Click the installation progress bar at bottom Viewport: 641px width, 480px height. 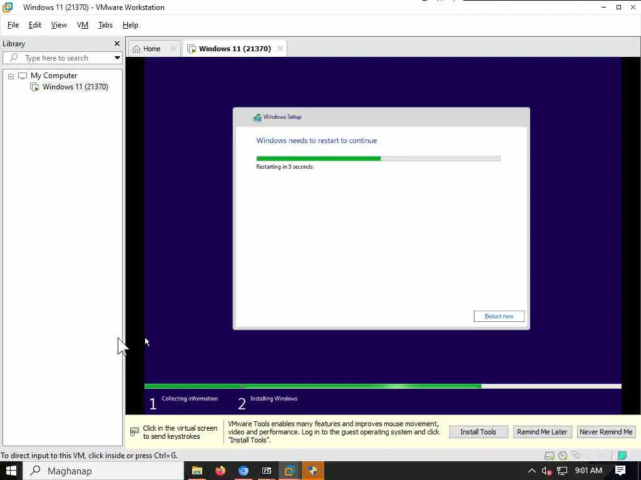382,386
